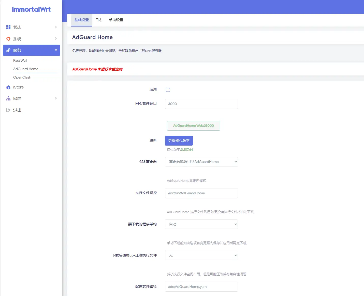364x296 pixels.
Task: Open the upx压缩 dropdown
Action: point(201,255)
